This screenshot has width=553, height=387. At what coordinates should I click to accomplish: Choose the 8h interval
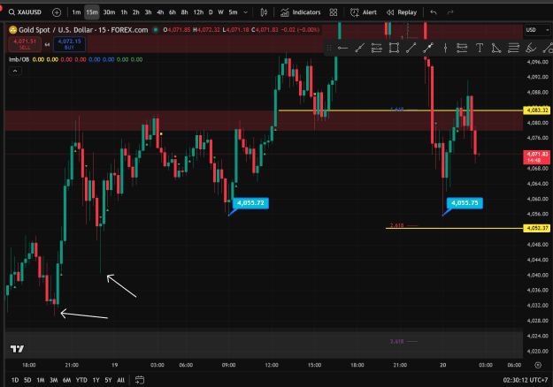(x=184, y=12)
